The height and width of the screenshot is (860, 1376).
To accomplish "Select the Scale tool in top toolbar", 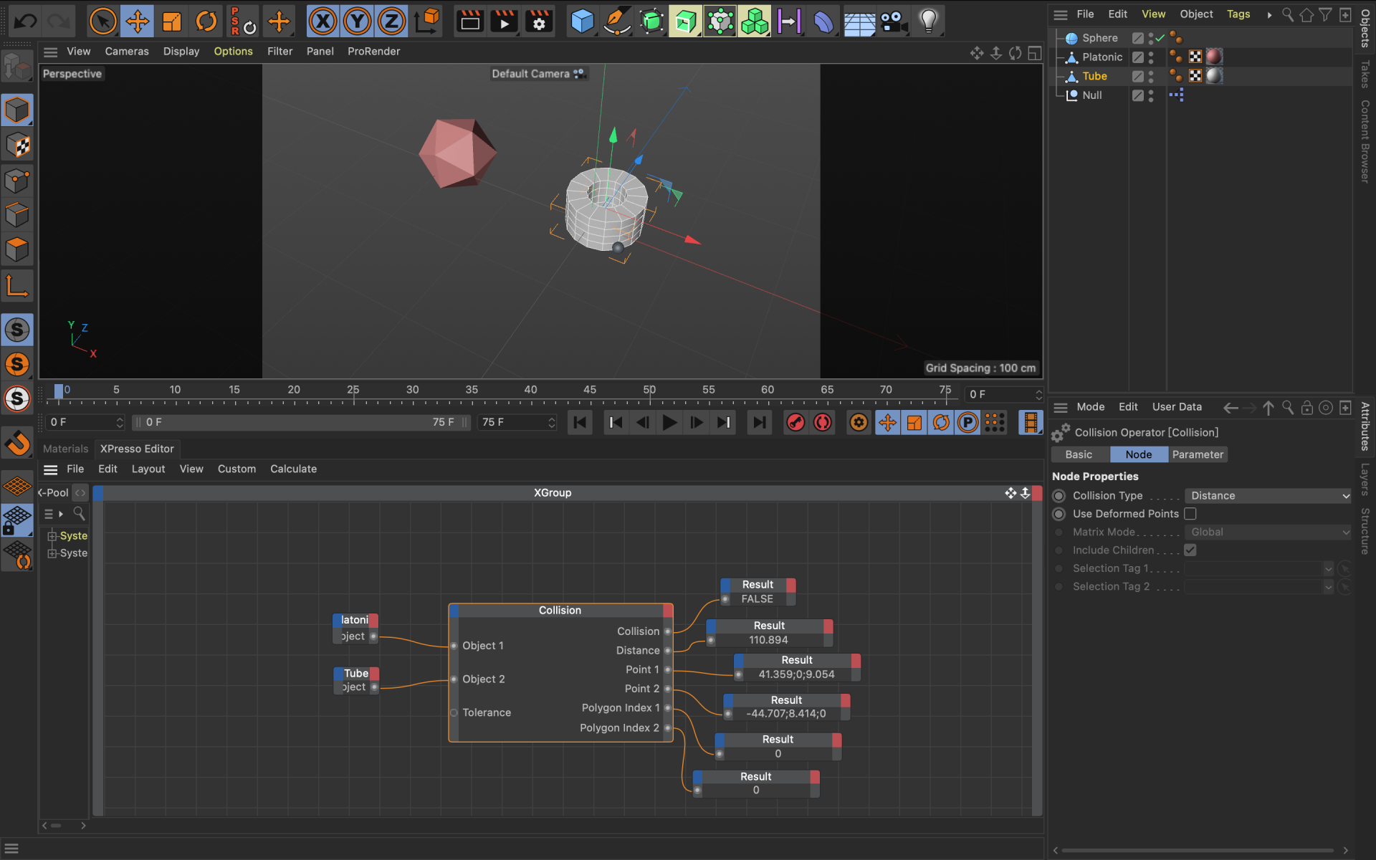I will pyautogui.click(x=172, y=21).
